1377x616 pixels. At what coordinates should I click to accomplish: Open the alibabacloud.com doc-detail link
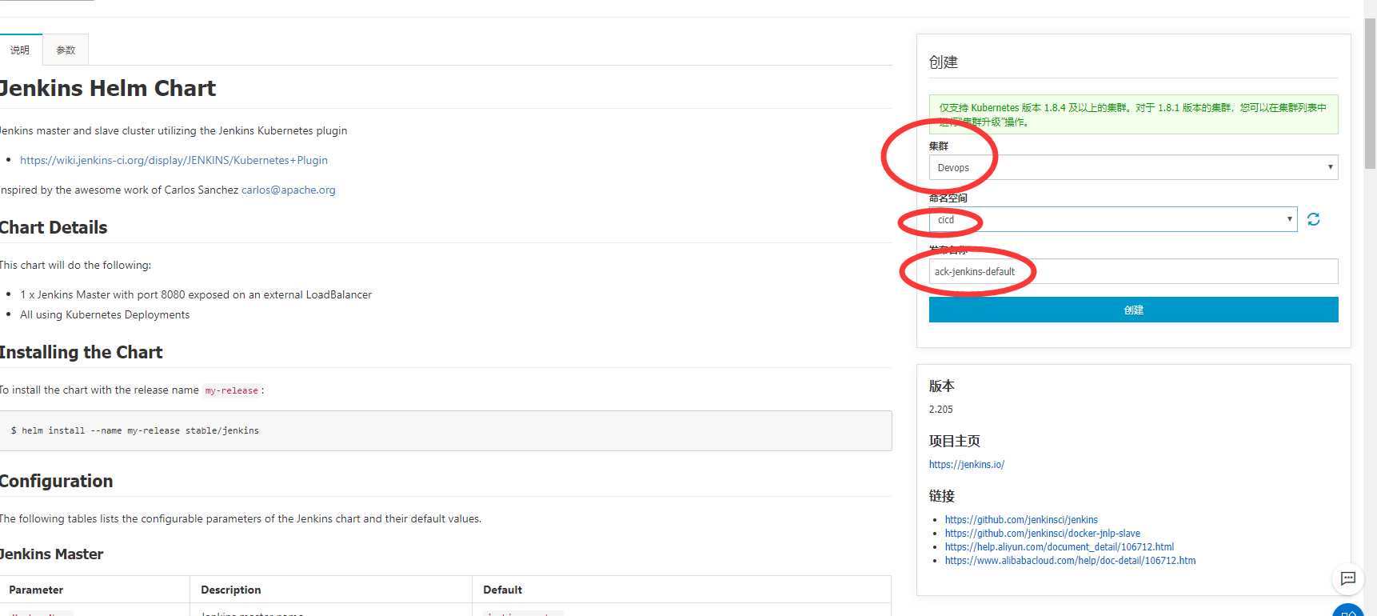[x=1070, y=560]
